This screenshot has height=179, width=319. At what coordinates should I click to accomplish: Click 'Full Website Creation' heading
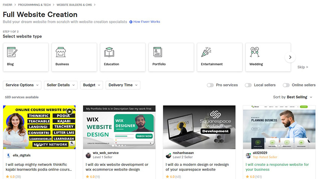pyautogui.click(x=40, y=14)
